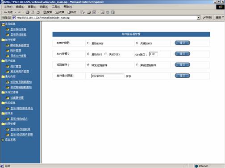Submit the ESMTP管理 row with 提交

[182, 43]
